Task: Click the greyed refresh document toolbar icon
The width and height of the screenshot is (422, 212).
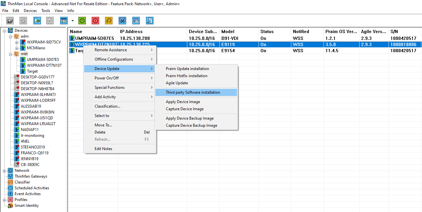Action: [23, 21]
